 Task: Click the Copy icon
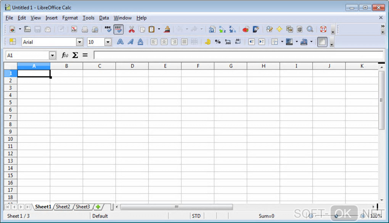tap(142, 29)
